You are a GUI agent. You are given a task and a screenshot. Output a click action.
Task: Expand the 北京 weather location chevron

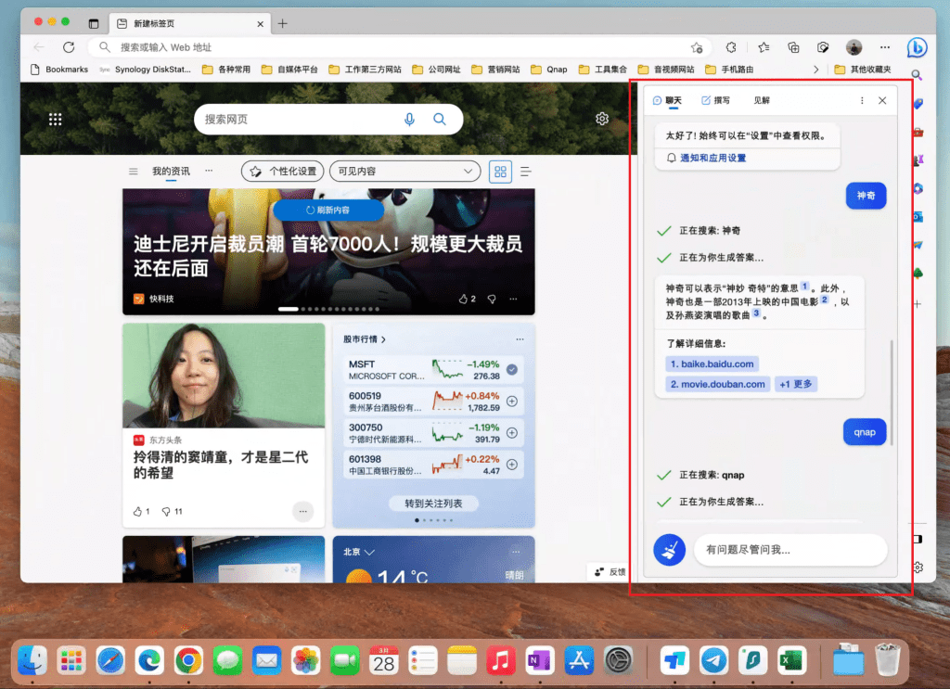point(369,552)
